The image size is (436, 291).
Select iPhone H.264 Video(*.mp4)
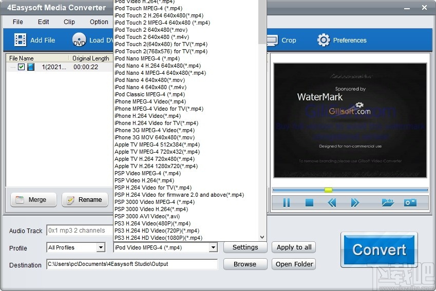pyautogui.click(x=148, y=116)
